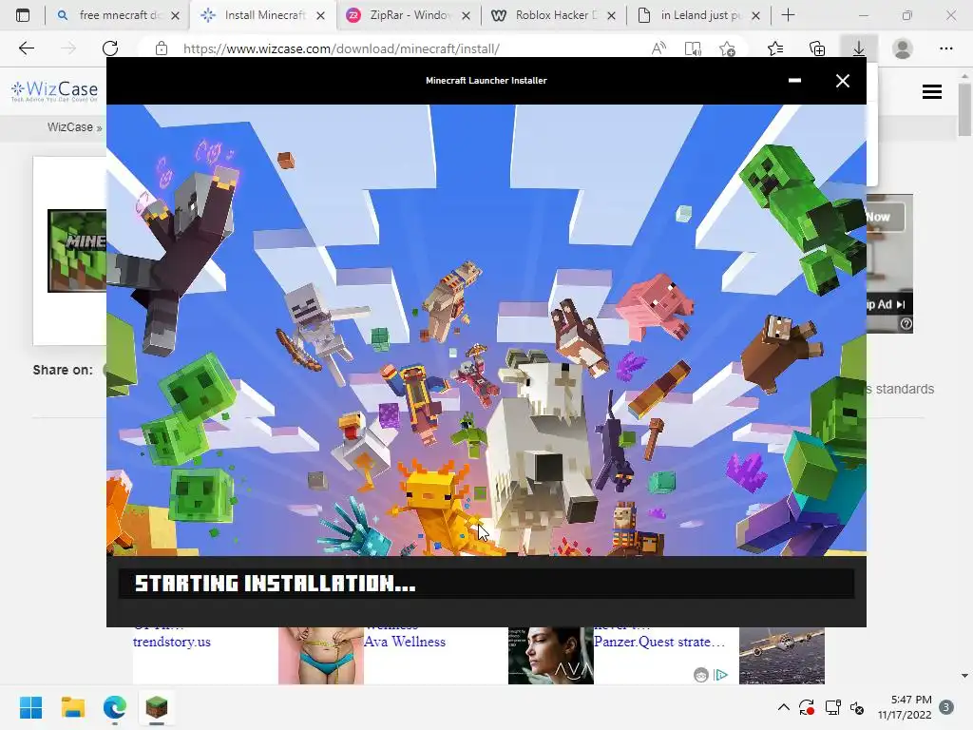Viewport: 973px width, 730px height.
Task: Close the Roblox Hacker browser tab
Action: [611, 15]
